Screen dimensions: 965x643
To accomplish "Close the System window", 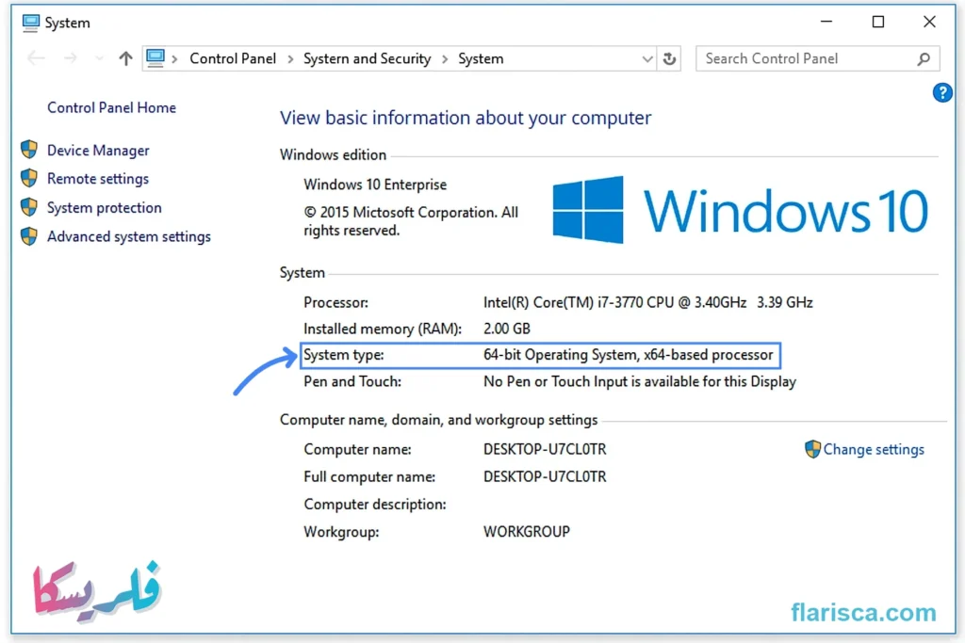I will [x=929, y=23].
